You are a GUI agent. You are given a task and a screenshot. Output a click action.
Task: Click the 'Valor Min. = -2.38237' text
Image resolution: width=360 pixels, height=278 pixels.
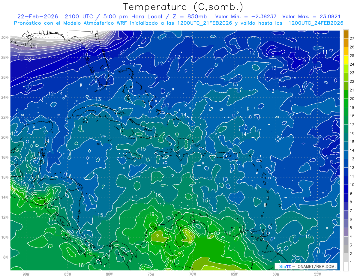(x=246, y=17)
